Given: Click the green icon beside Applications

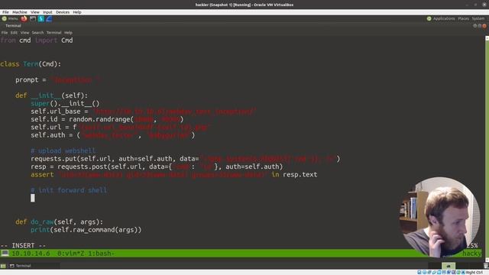Looking at the screenshot, I should 429,18.
